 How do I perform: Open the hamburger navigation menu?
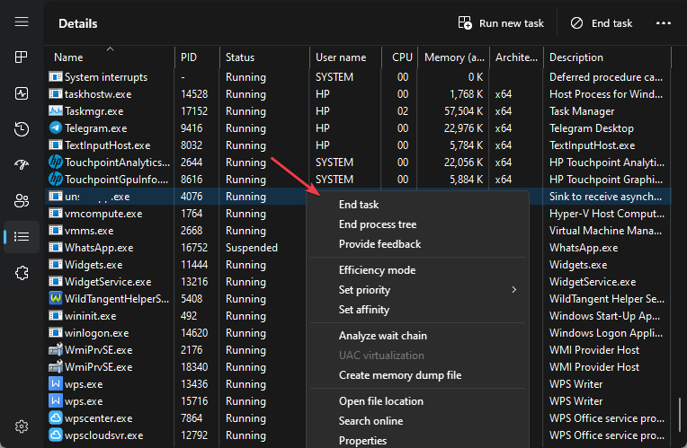22,22
